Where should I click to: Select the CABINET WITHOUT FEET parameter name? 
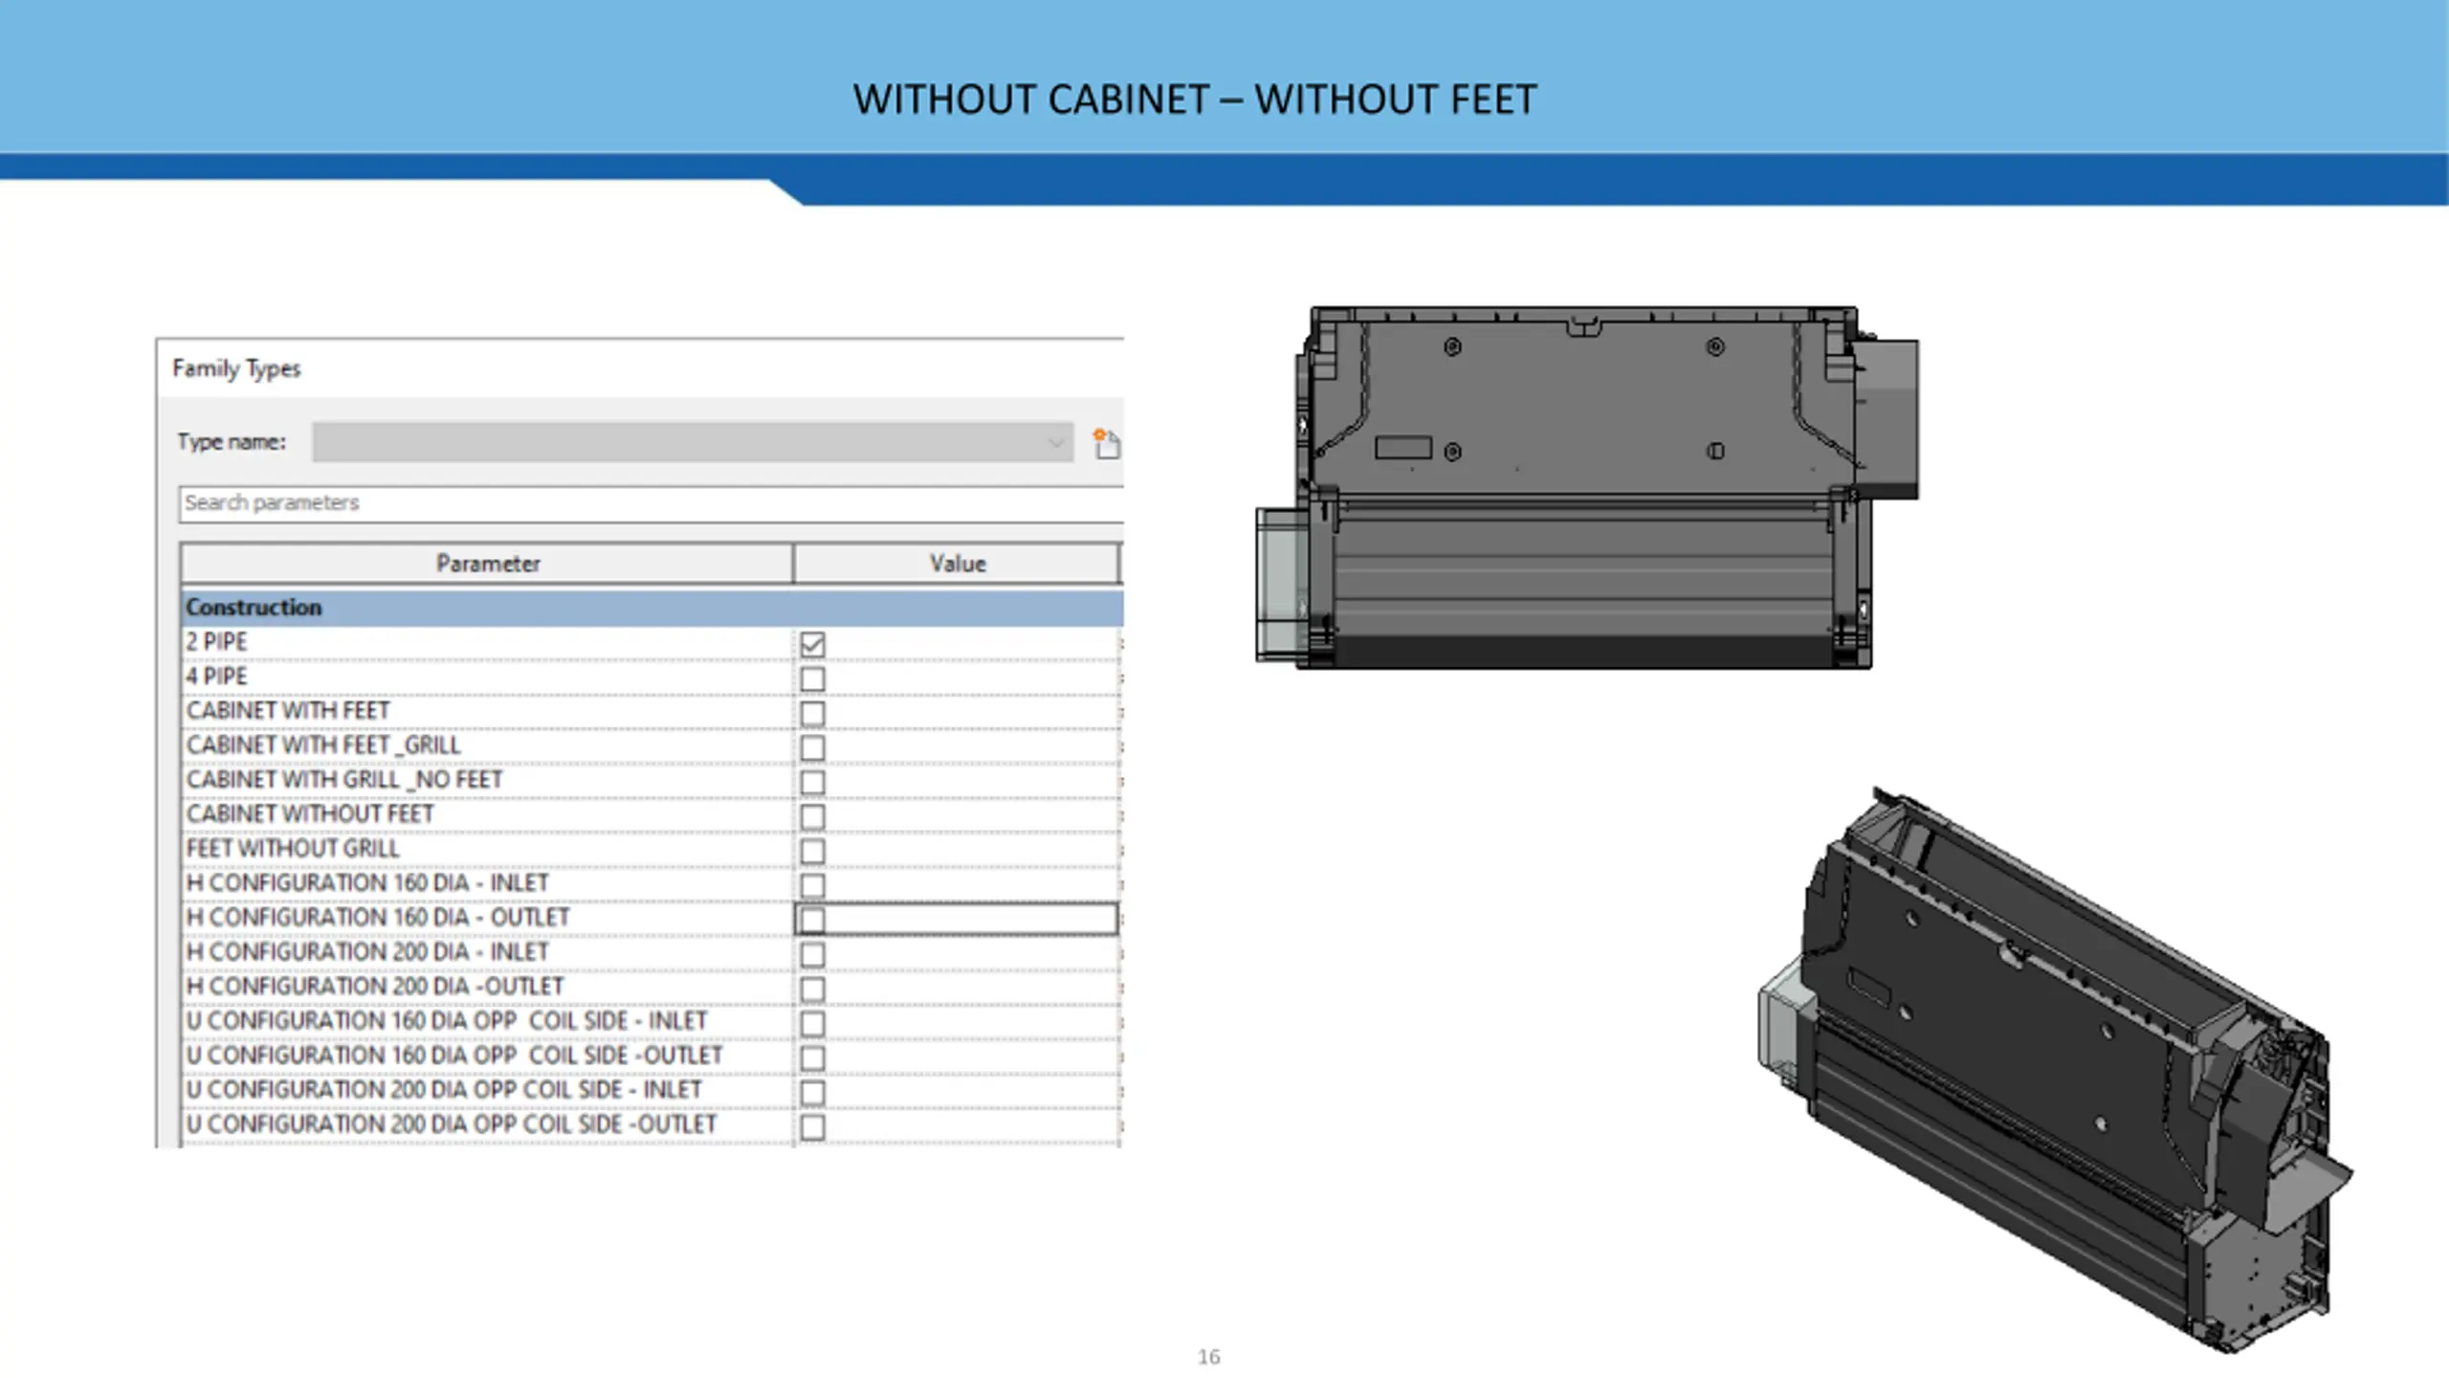310,814
